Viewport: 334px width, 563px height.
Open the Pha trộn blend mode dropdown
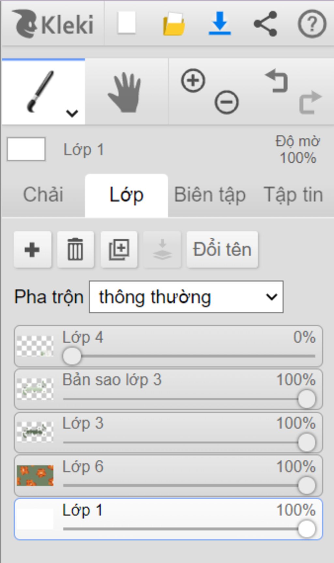point(186,297)
